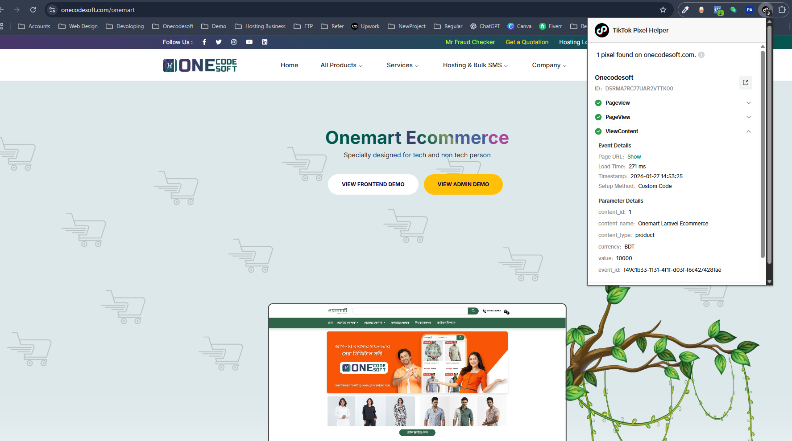The image size is (792, 441).
Task: Click the info icon beside pixel found
Action: point(701,55)
